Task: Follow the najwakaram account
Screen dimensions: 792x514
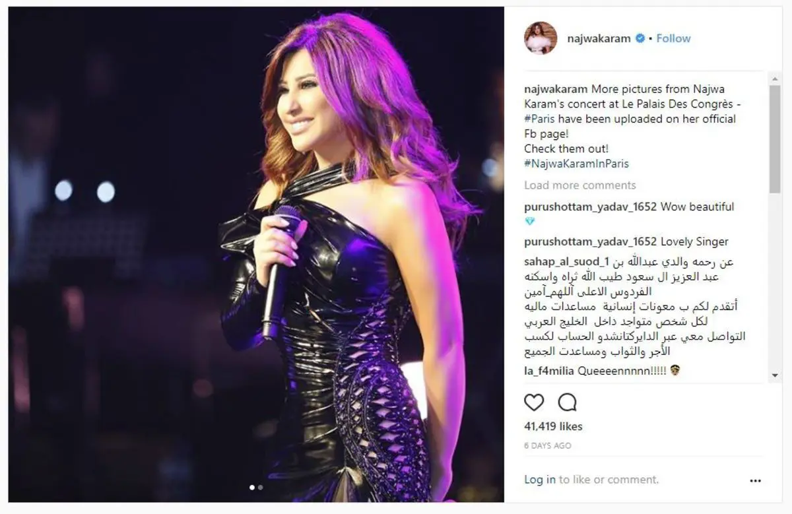Action: click(673, 38)
